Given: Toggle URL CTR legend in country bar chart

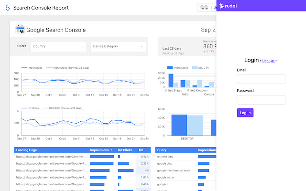Looking at the screenshot, I should [x=200, y=68].
